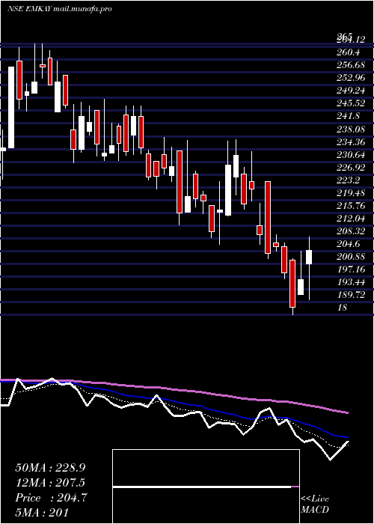Click the 260.4 price axis label
The width and height of the screenshot is (374, 524).
pyautogui.click(x=348, y=52)
